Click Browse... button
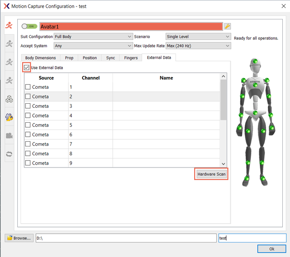 pos(19,238)
